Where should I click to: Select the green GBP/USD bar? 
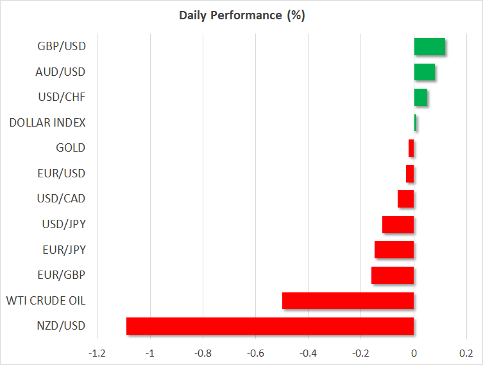pos(429,47)
